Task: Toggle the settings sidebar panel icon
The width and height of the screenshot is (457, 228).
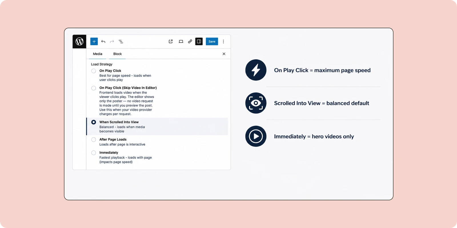Action: [x=199, y=41]
